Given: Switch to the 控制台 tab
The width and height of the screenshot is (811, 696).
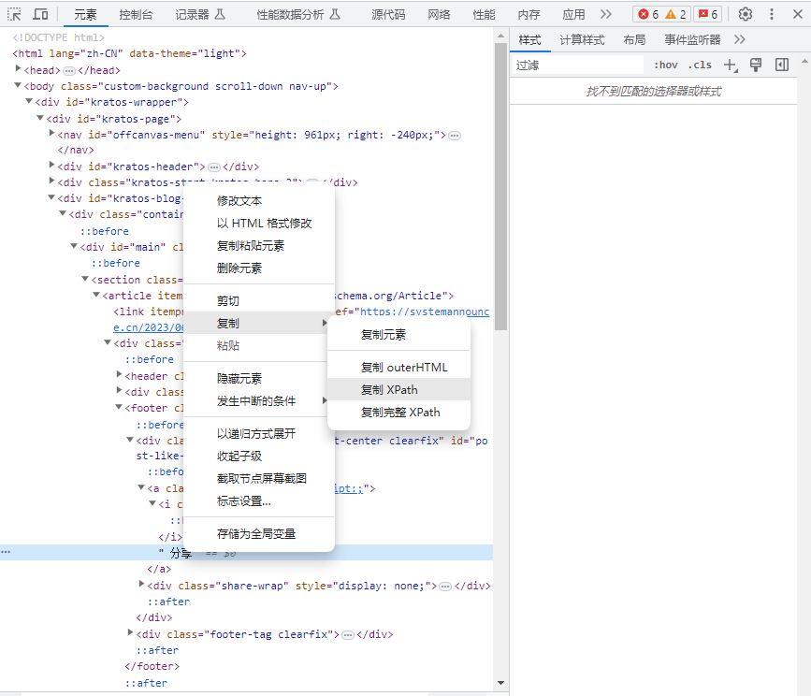Looking at the screenshot, I should pyautogui.click(x=136, y=14).
